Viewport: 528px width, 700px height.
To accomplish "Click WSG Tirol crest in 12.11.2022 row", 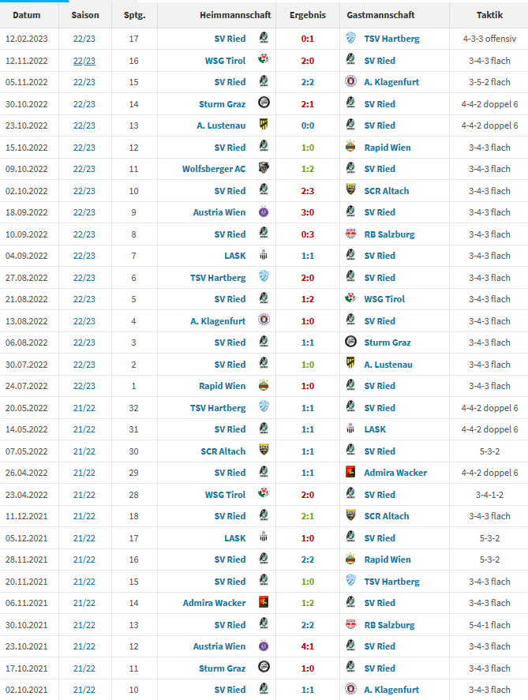I will (x=264, y=59).
